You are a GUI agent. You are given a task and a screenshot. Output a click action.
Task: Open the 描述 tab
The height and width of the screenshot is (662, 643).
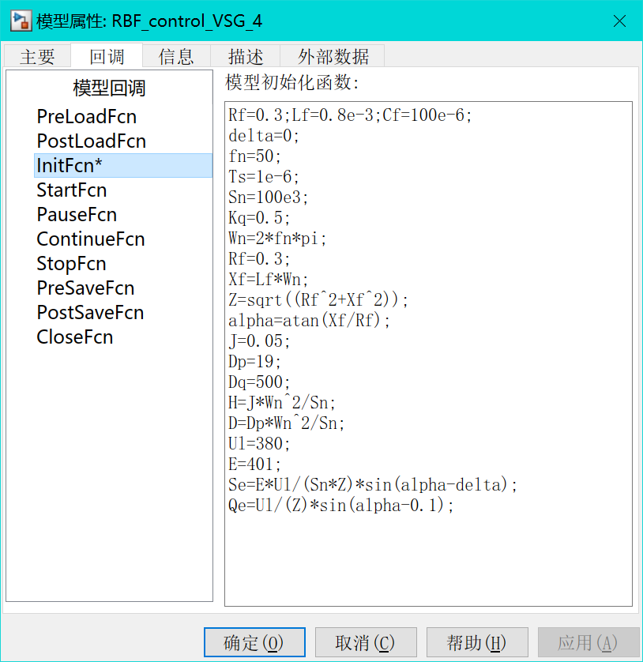[245, 56]
